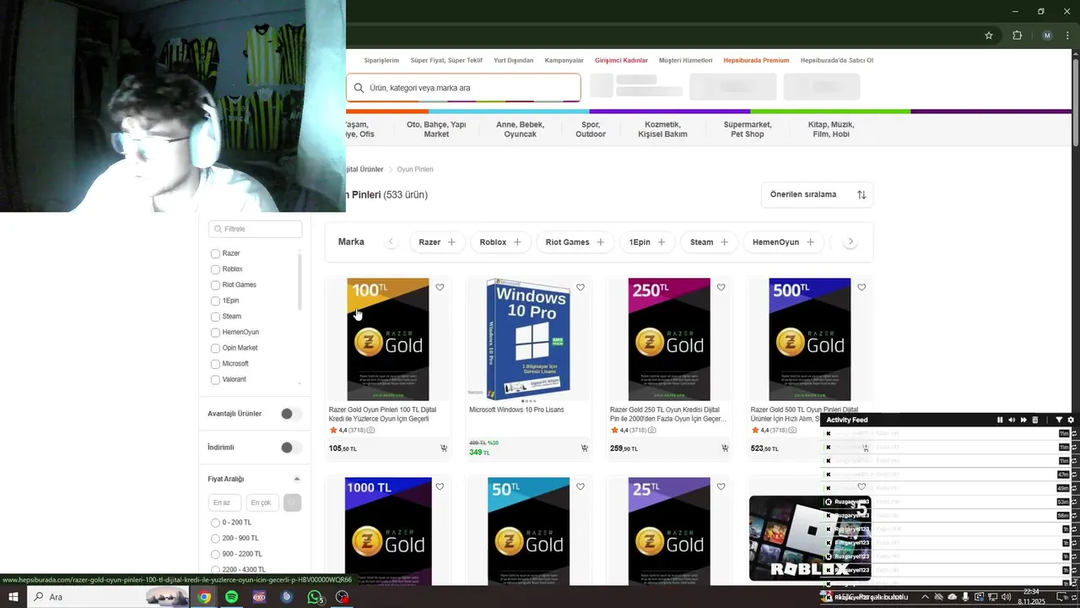Skip the current Activity Feed alert
This screenshot has width=1080, height=608.
[x=1023, y=420]
